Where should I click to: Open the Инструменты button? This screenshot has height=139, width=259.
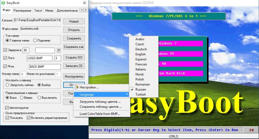74,77
